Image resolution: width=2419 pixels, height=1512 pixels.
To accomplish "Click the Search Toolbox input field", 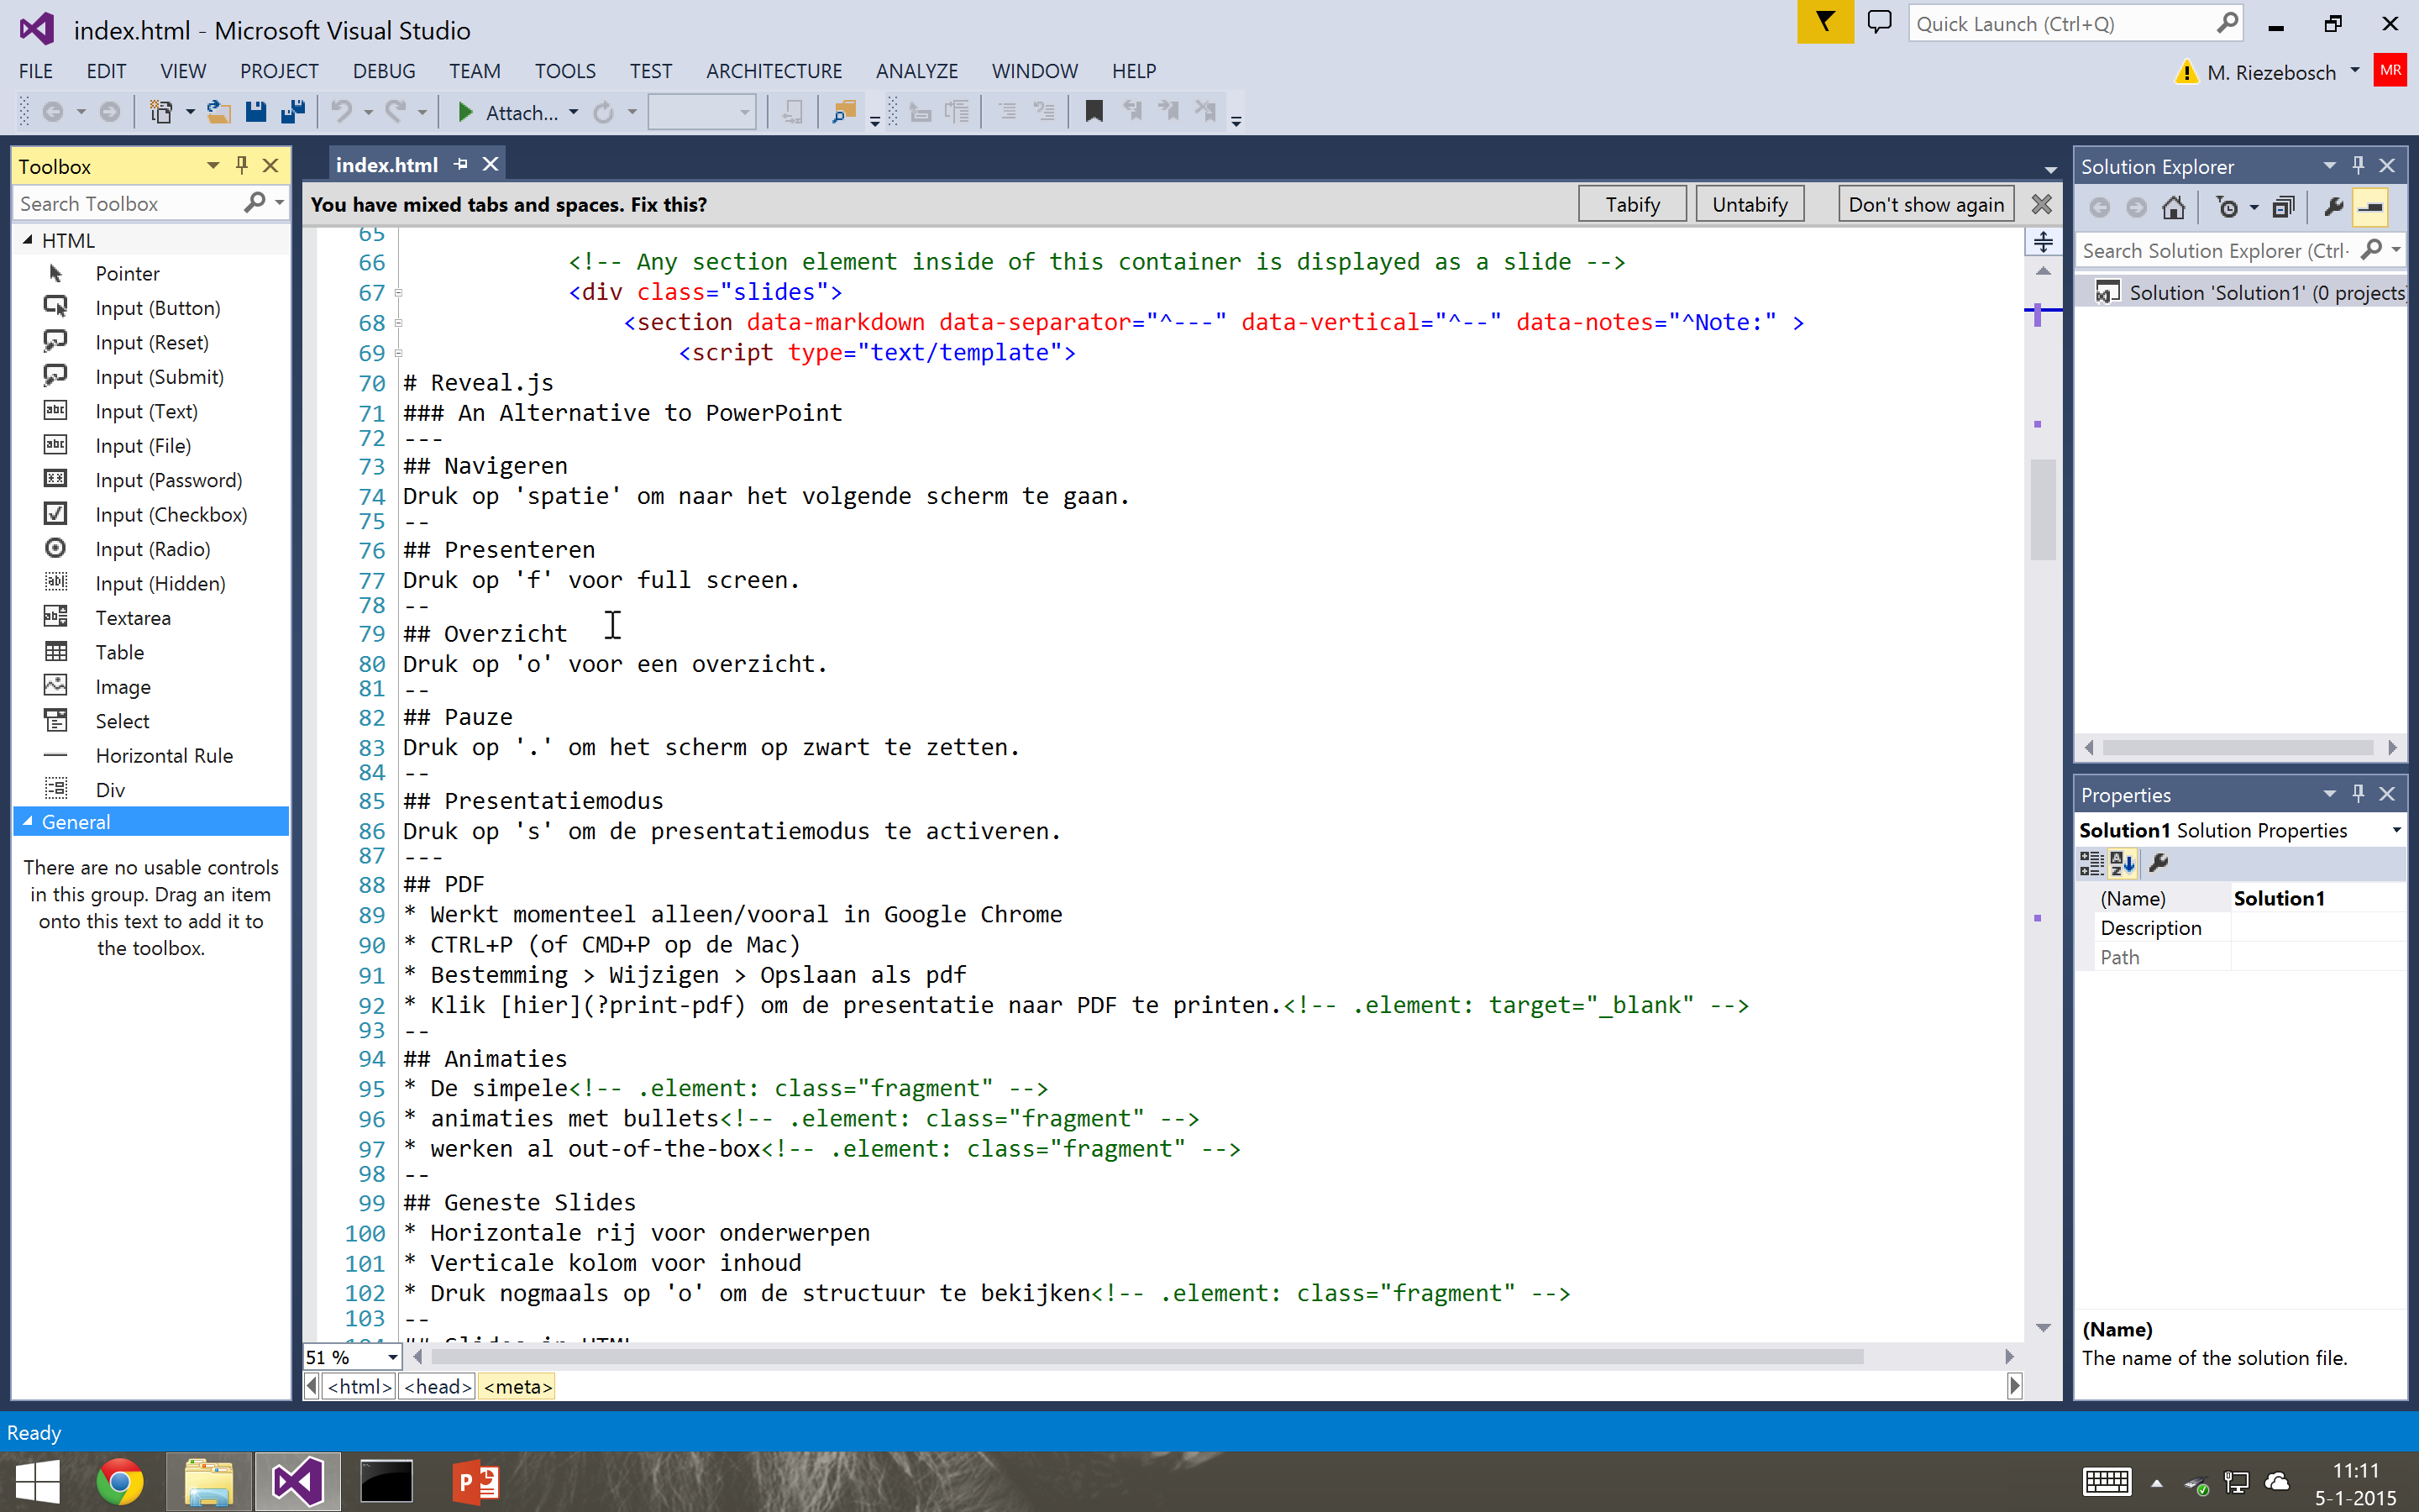I will click(x=128, y=203).
